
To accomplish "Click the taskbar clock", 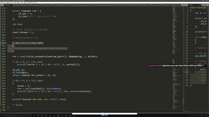I will tap(202, 116).
